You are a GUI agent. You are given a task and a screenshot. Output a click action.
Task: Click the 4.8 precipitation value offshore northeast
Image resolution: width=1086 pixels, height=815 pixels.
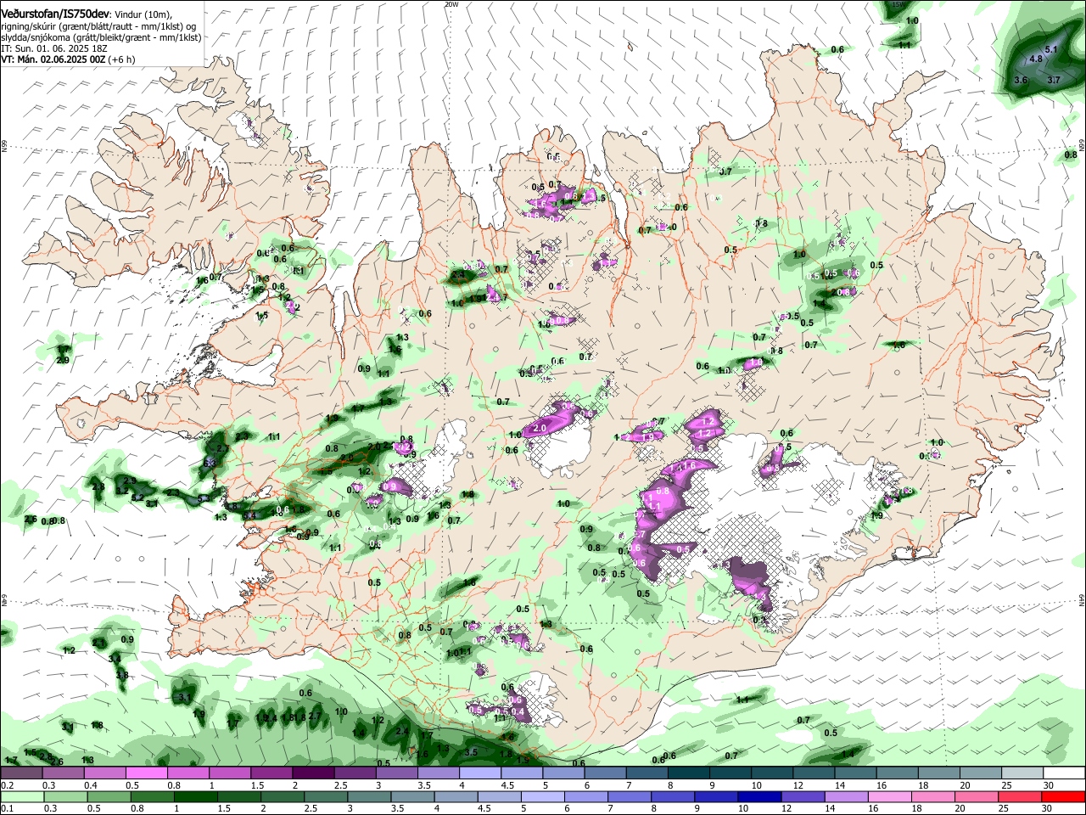click(x=1036, y=59)
